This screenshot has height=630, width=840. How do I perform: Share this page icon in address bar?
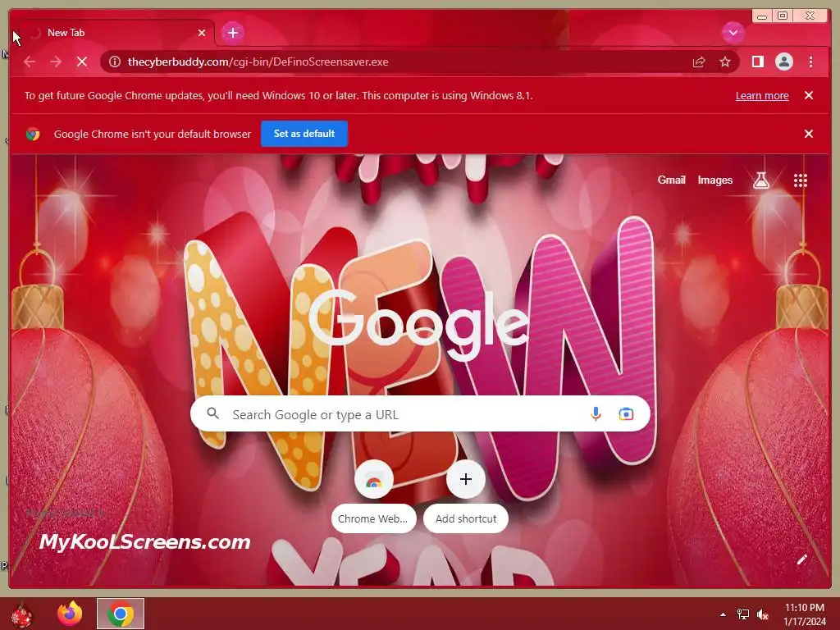click(x=699, y=62)
